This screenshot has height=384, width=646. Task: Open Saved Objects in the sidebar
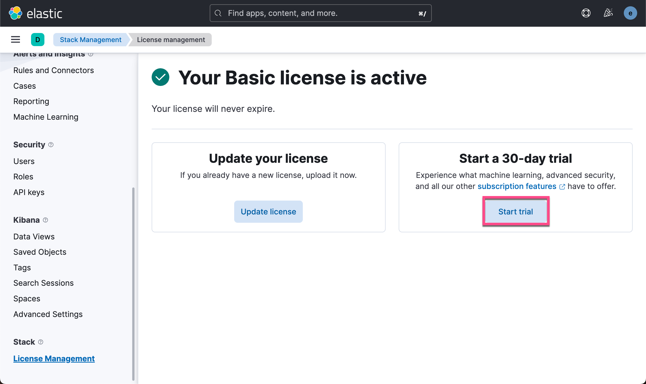pyautogui.click(x=40, y=252)
